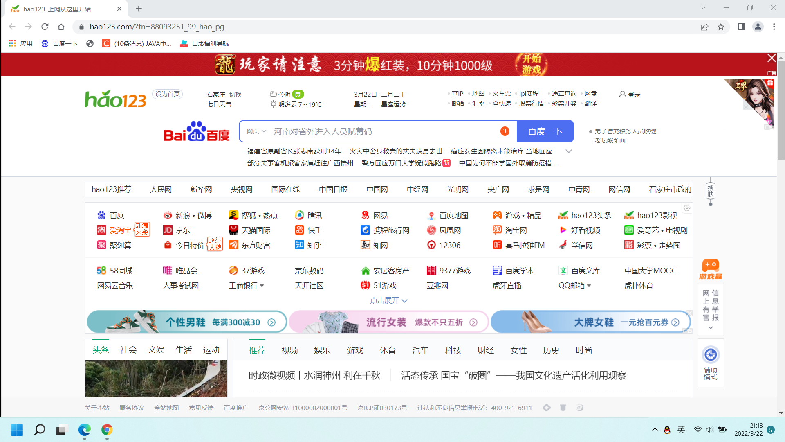Screen dimensions: 785x442
Task: Open Microsoft Edge from the taskbar
Action: (x=84, y=430)
